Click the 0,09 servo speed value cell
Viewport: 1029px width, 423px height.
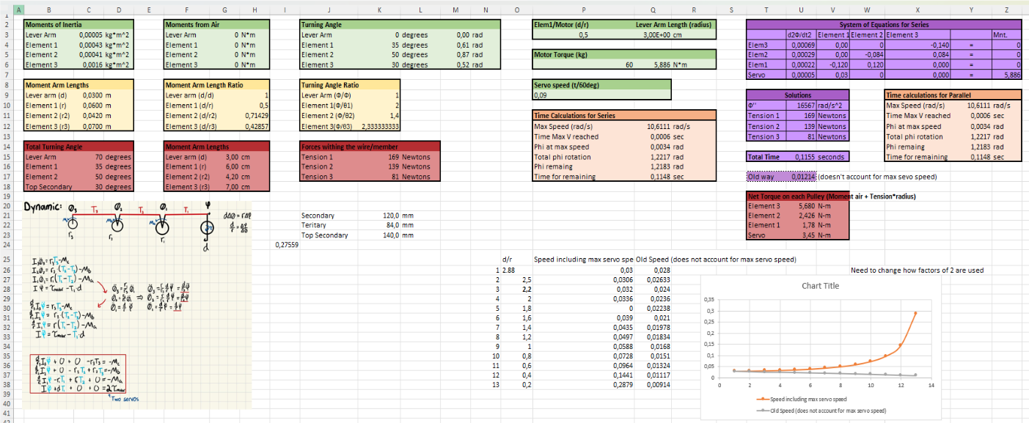602,95
